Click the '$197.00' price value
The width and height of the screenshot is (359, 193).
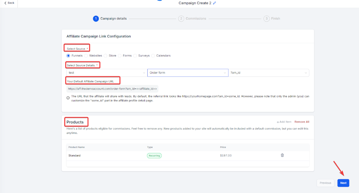(226, 155)
